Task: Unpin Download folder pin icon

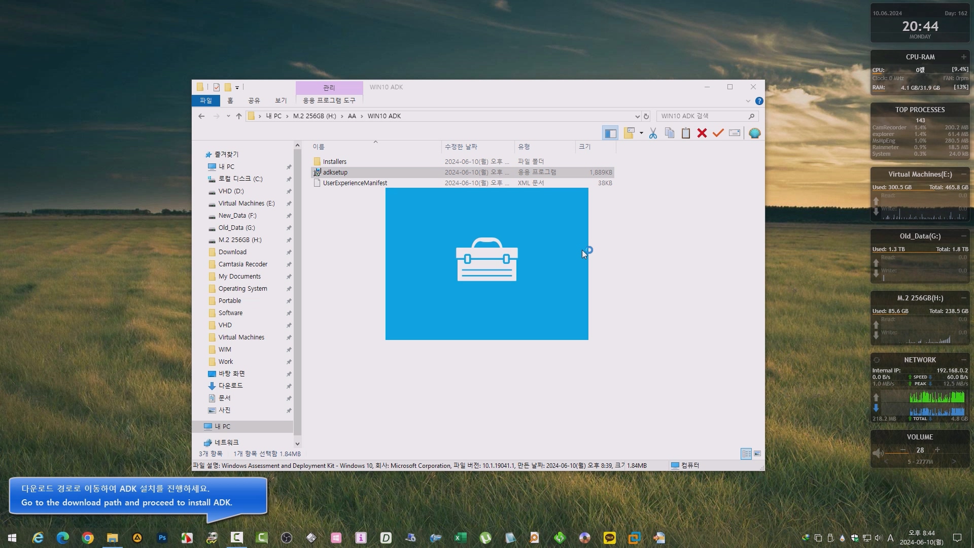Action: (289, 252)
